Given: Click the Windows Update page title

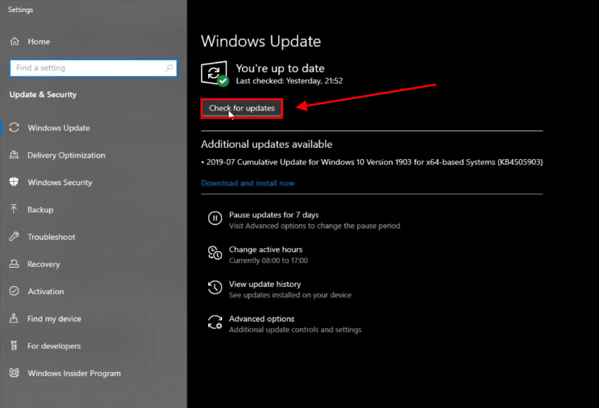Looking at the screenshot, I should coord(261,41).
